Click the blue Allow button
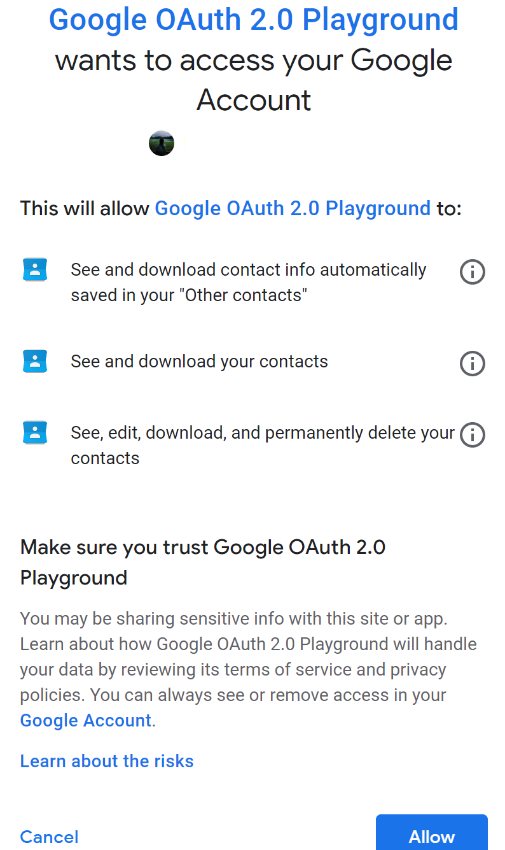 coord(432,833)
